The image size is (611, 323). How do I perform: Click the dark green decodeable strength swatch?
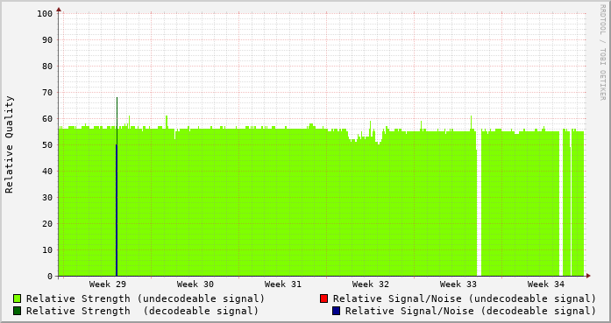[17, 311]
